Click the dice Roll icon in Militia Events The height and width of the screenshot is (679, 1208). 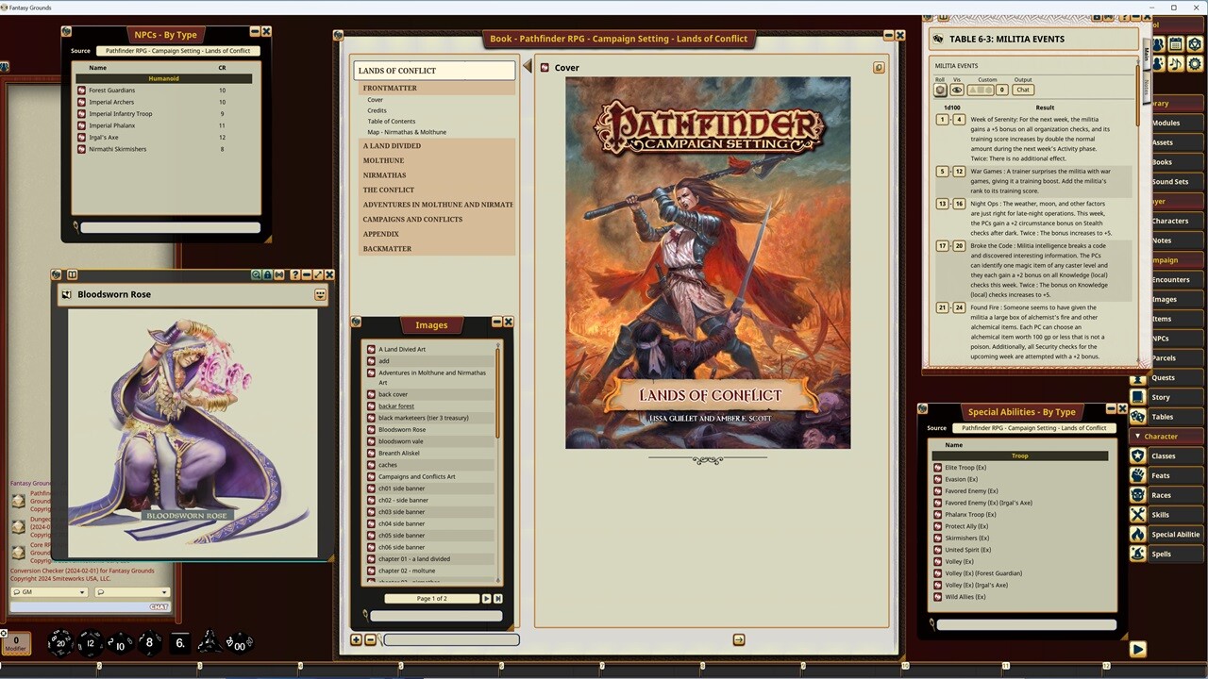tap(940, 90)
